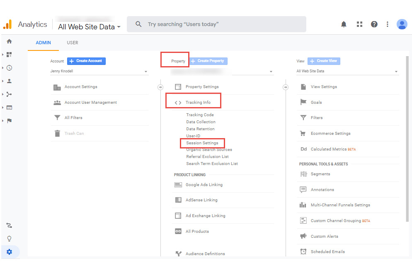This screenshot has width=412, height=275.
Task: Click the Create Property button
Action: click(x=208, y=61)
